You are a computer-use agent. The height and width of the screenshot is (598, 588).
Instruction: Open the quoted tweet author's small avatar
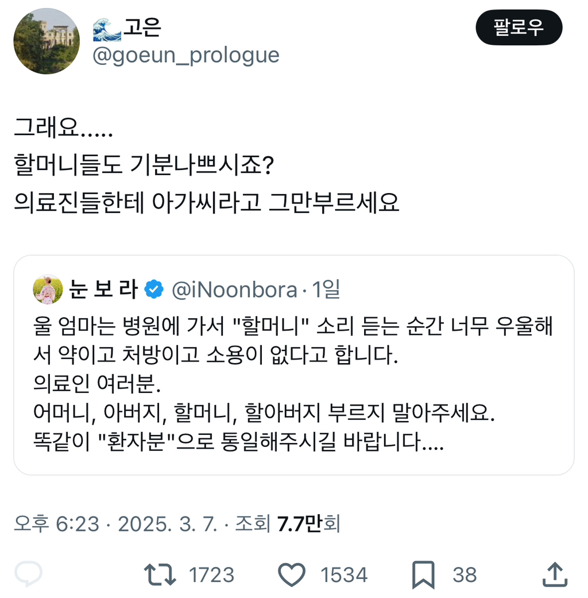pyautogui.click(x=48, y=289)
